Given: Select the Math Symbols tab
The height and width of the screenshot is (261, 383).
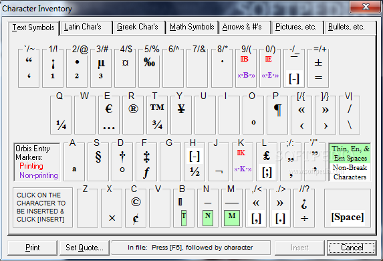Looking at the screenshot, I should coord(192,27).
